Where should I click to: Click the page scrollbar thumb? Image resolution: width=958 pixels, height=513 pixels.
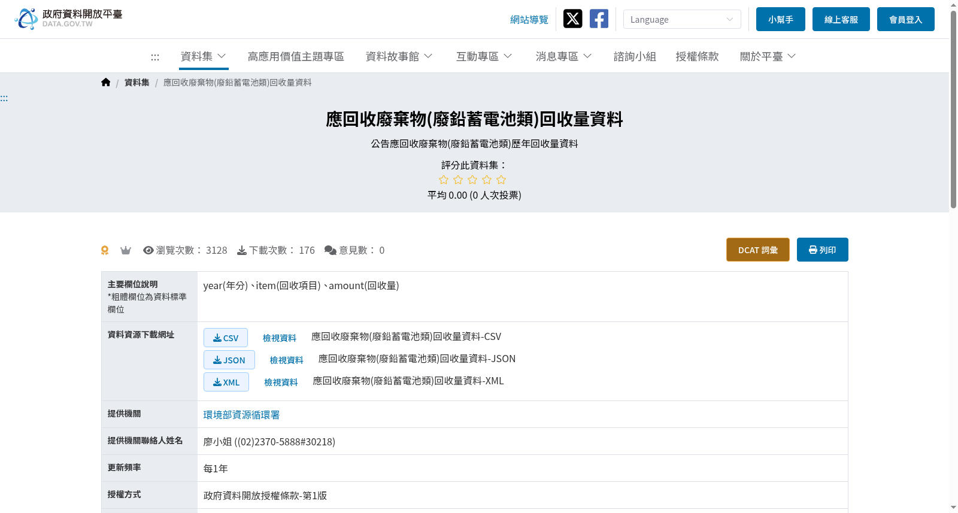[953, 109]
